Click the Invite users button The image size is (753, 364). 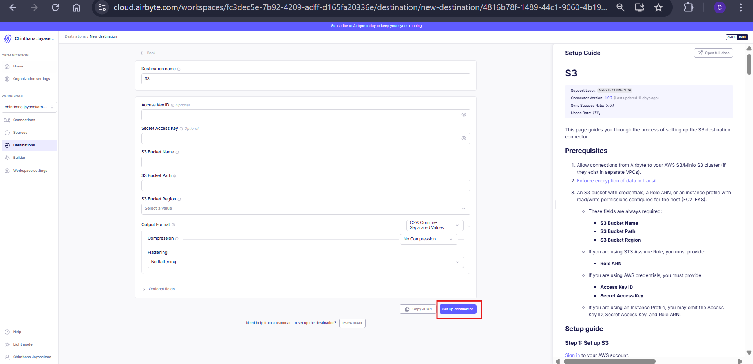(x=352, y=323)
